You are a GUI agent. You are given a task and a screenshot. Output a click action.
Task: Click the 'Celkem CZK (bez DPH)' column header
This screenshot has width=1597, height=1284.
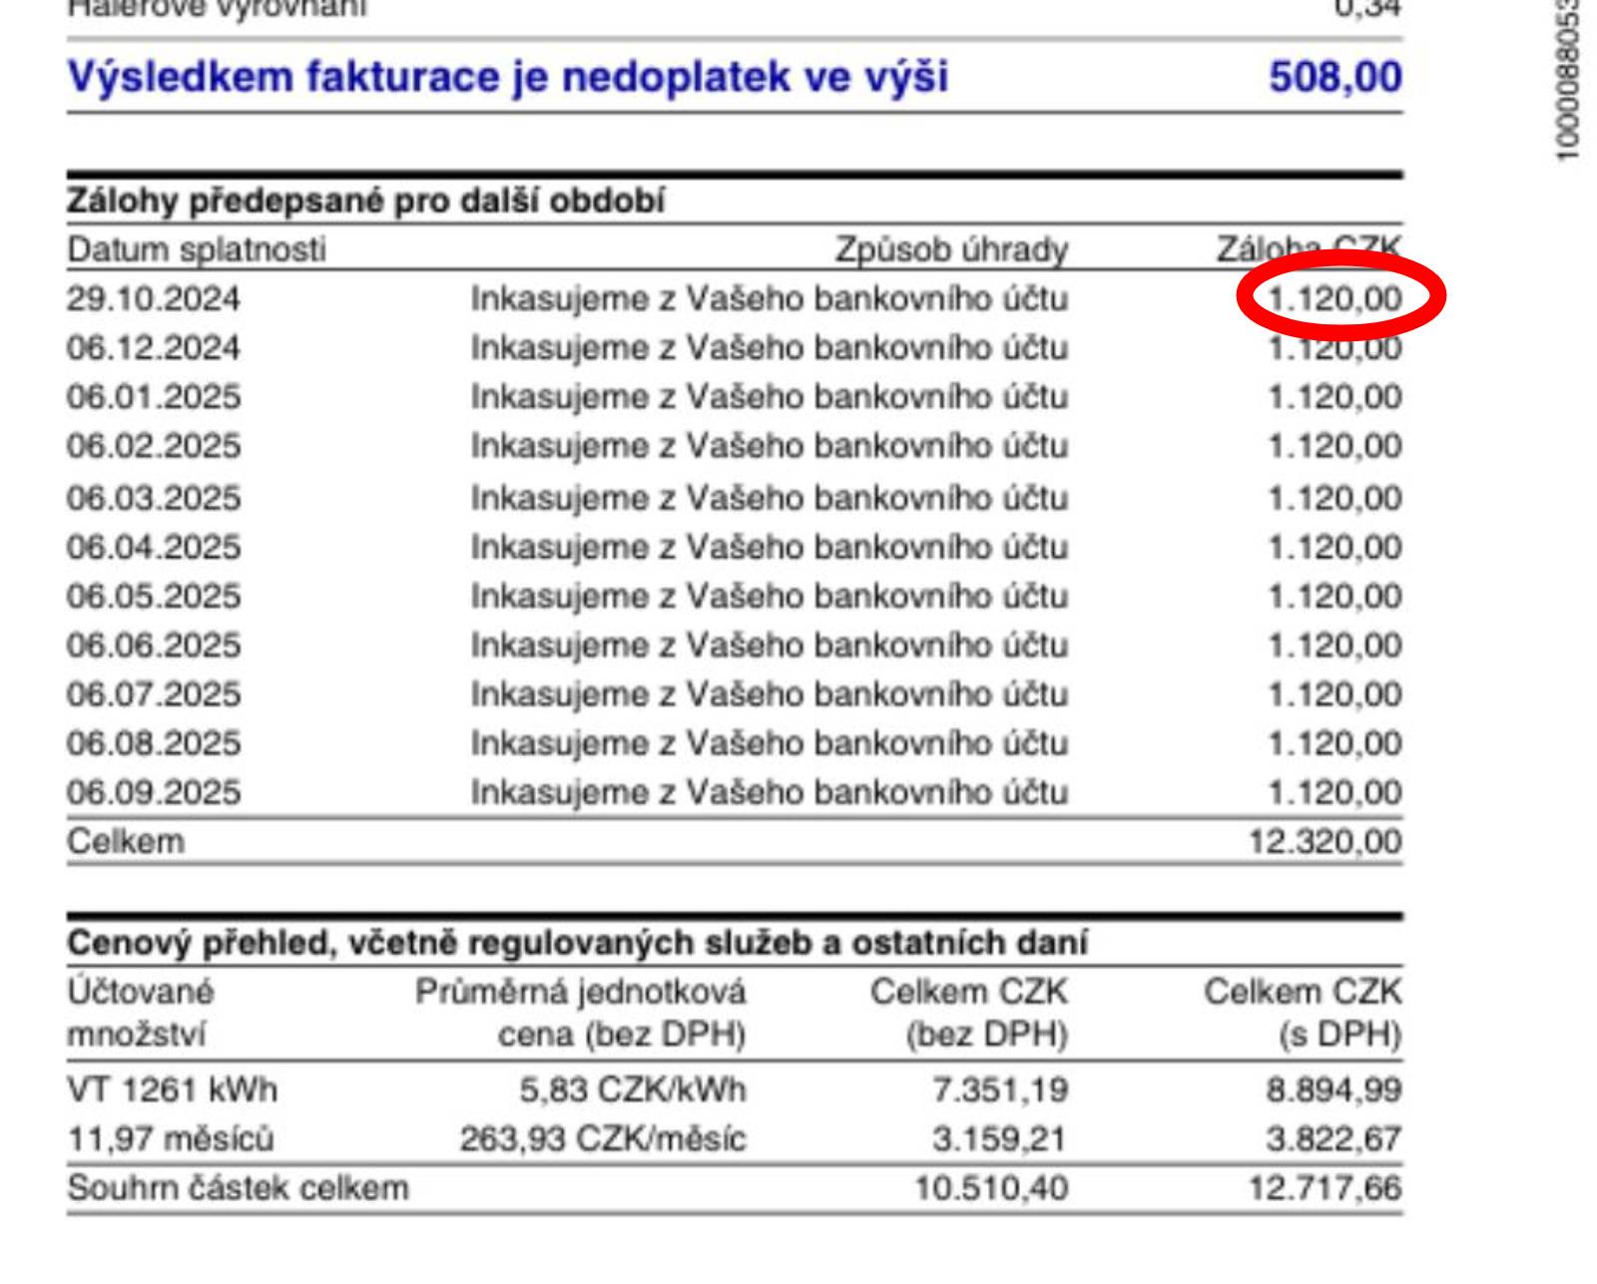(969, 1014)
